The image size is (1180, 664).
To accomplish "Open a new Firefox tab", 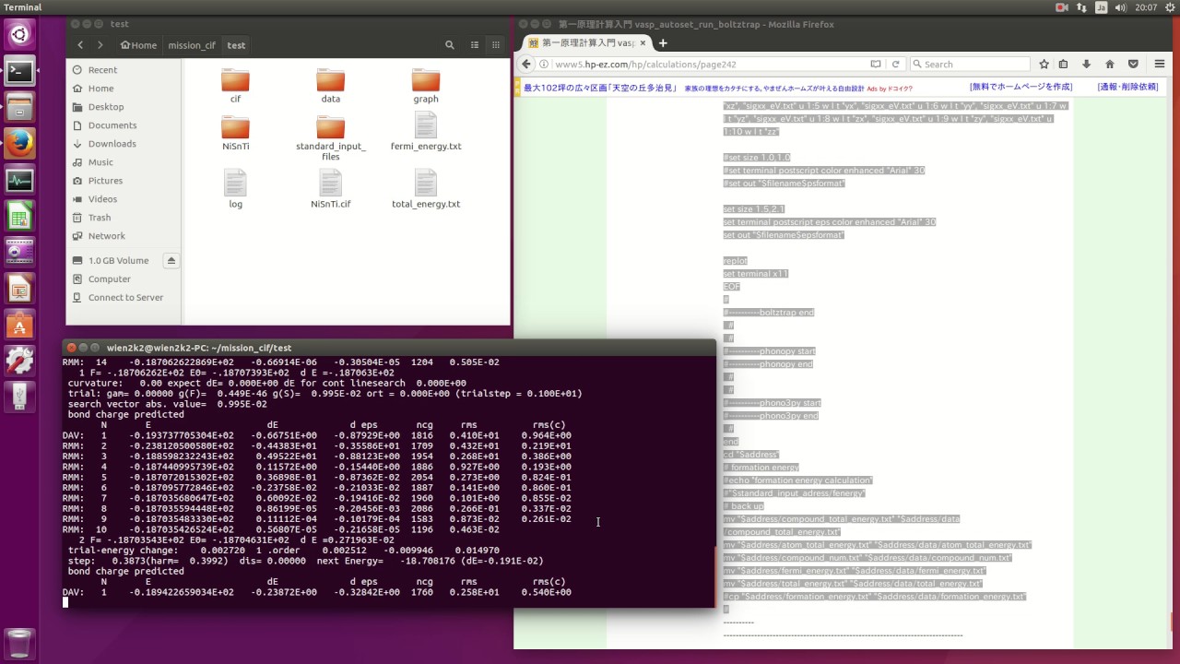I will (x=662, y=43).
